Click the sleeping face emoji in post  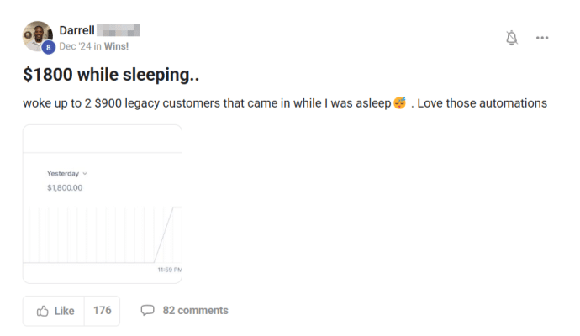[400, 102]
